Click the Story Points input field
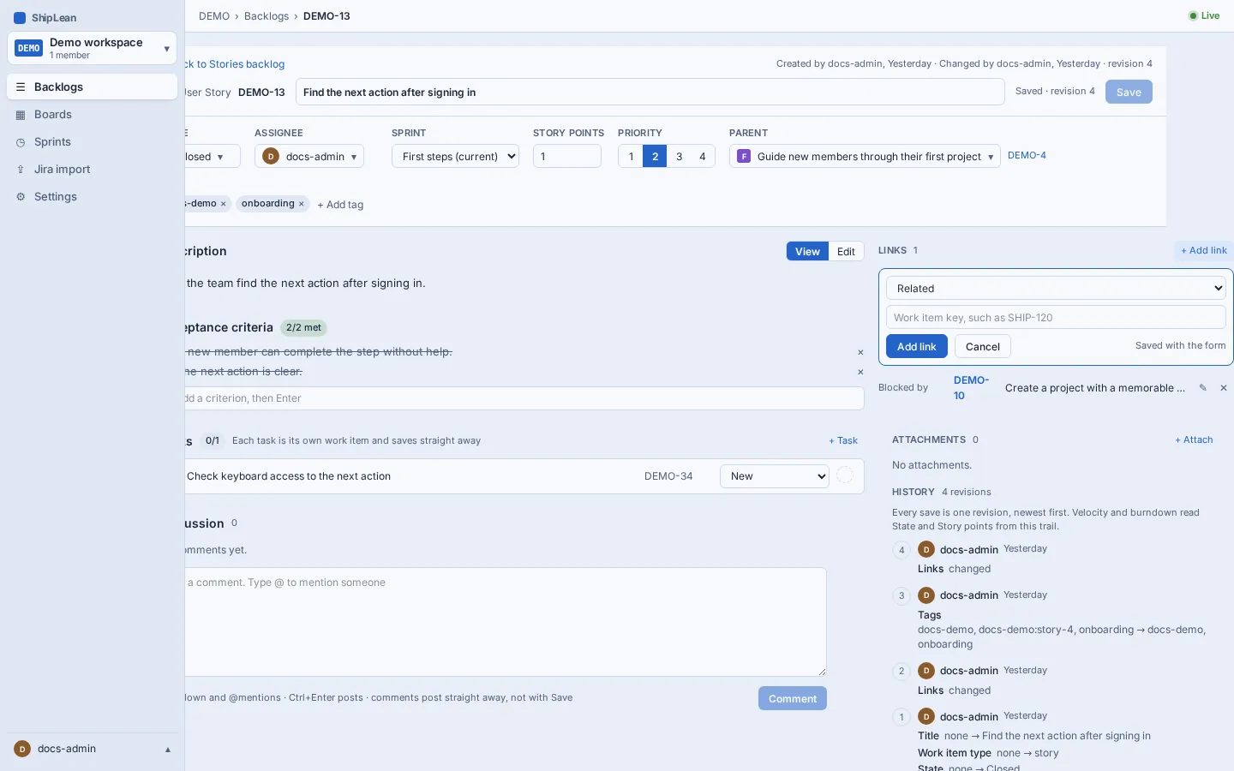 click(567, 157)
